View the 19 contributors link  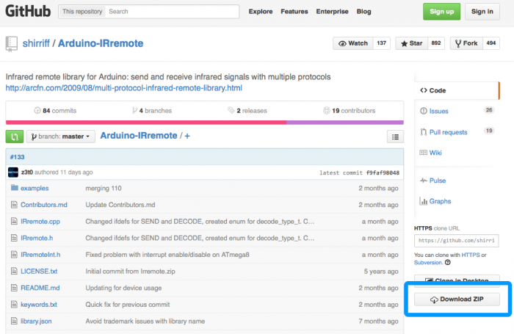click(x=350, y=110)
